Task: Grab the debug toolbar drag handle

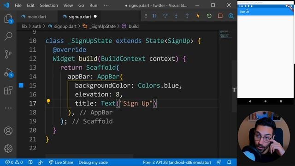Action: coord(146,16)
